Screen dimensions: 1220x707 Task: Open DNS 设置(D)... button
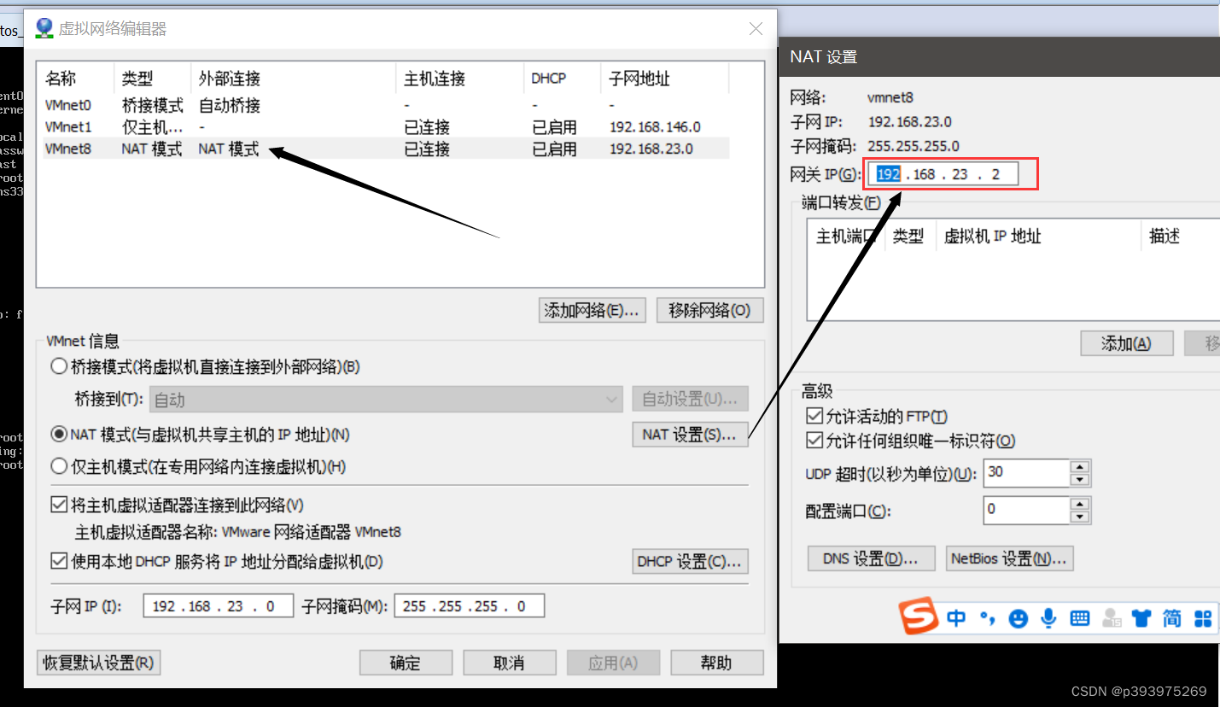[x=872, y=558]
